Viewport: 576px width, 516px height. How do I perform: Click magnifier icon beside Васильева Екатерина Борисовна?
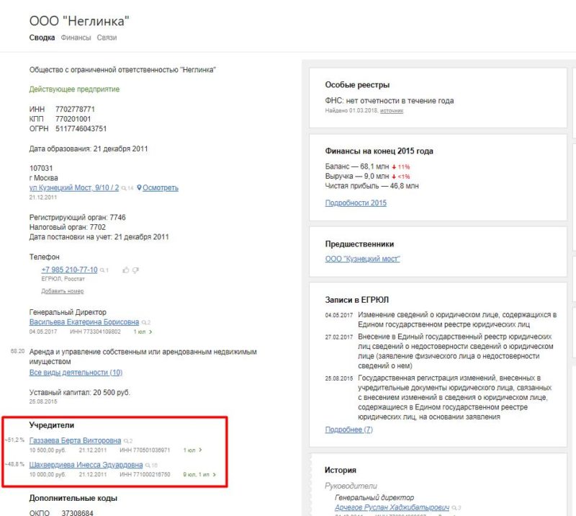(x=144, y=322)
